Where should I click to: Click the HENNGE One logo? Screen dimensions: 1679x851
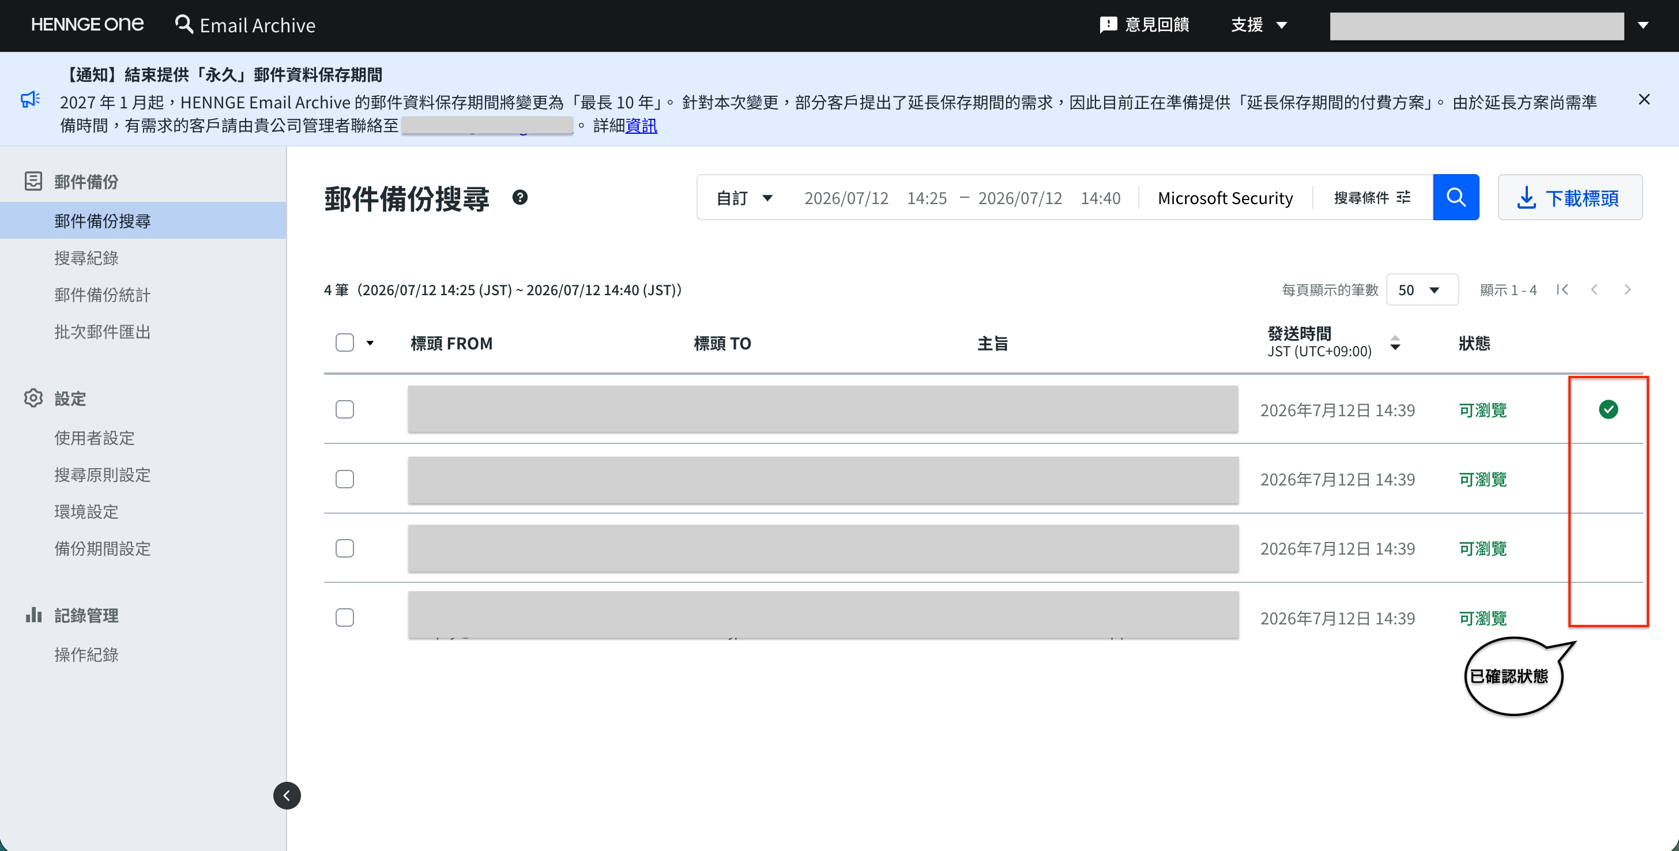pyautogui.click(x=87, y=25)
